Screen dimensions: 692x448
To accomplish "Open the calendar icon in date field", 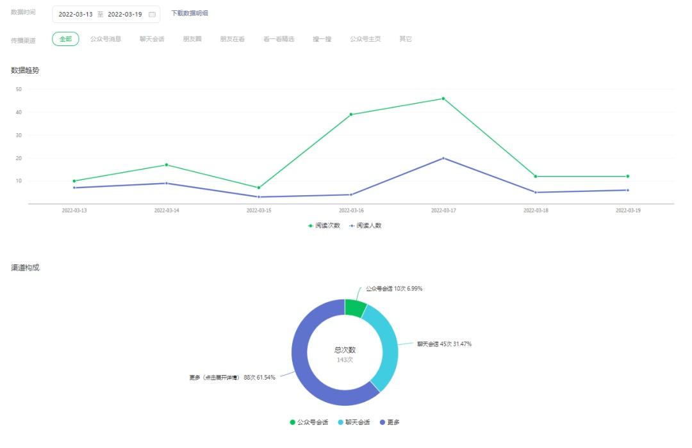I will (152, 15).
